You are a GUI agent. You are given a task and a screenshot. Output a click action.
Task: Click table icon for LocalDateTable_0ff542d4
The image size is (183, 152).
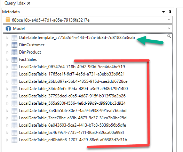15,67
